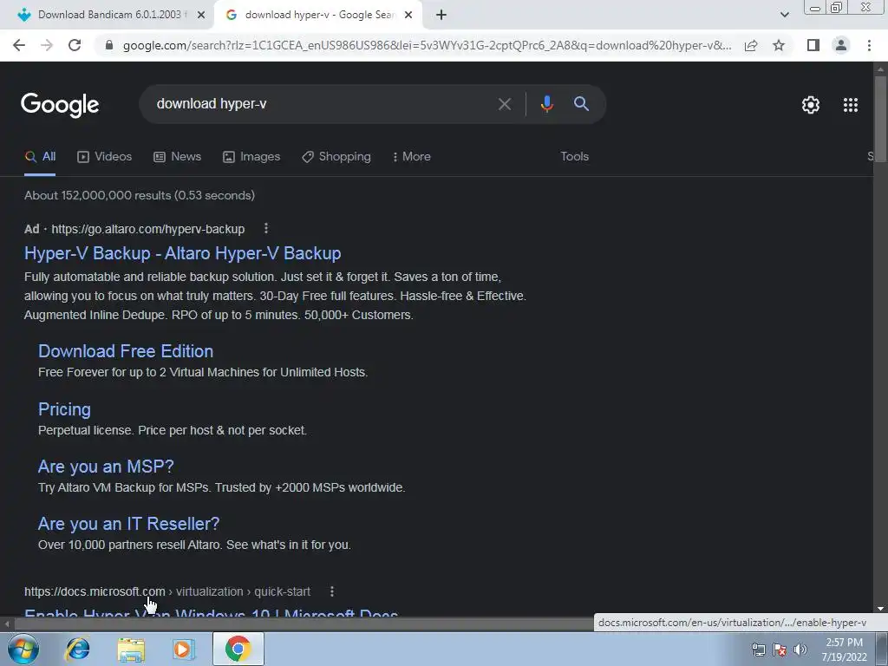Clear the search box text
This screenshot has width=888, height=666.
[504, 104]
